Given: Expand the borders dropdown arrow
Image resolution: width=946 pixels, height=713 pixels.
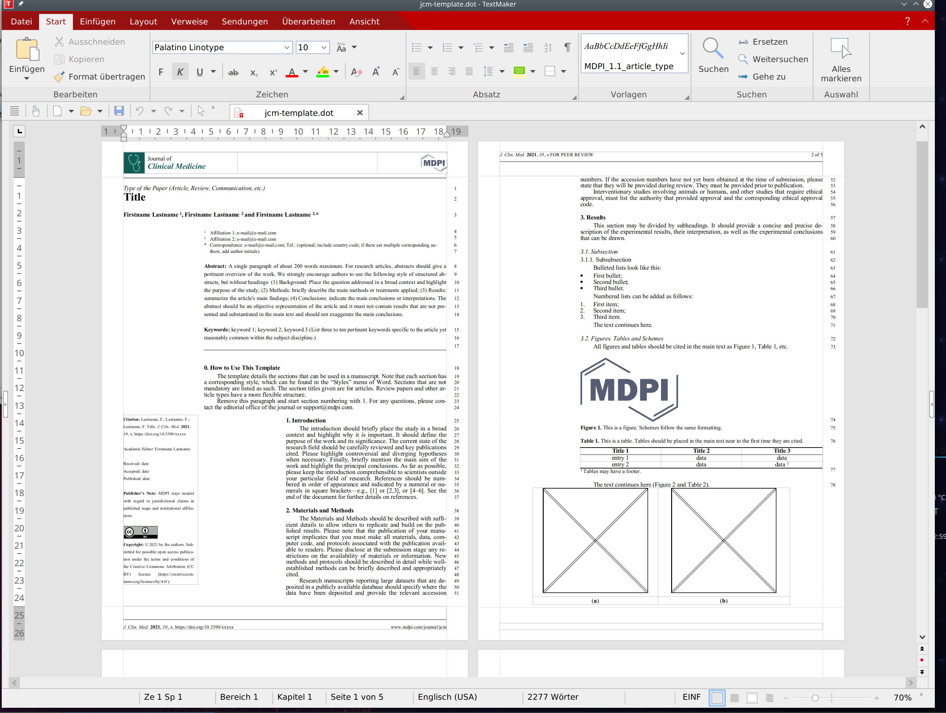Looking at the screenshot, I should (564, 72).
